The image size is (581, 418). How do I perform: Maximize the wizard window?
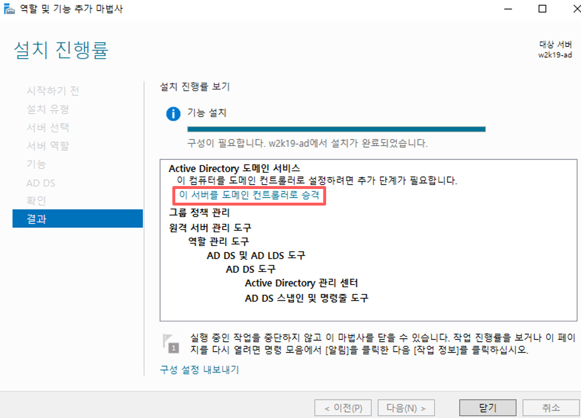click(542, 8)
